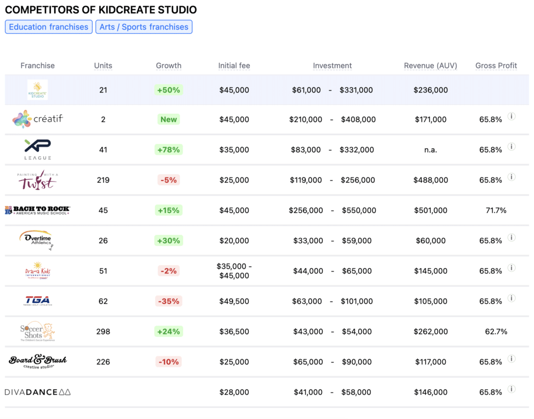Viewport: 534px width, 419px height.
Task: Click the Competitors of Kidcreate Studio heading
Action: click(x=101, y=9)
